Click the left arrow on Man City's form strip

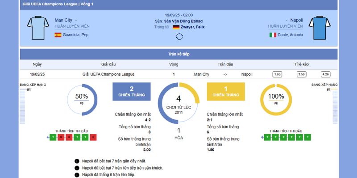pyautogui.click(x=49, y=138)
